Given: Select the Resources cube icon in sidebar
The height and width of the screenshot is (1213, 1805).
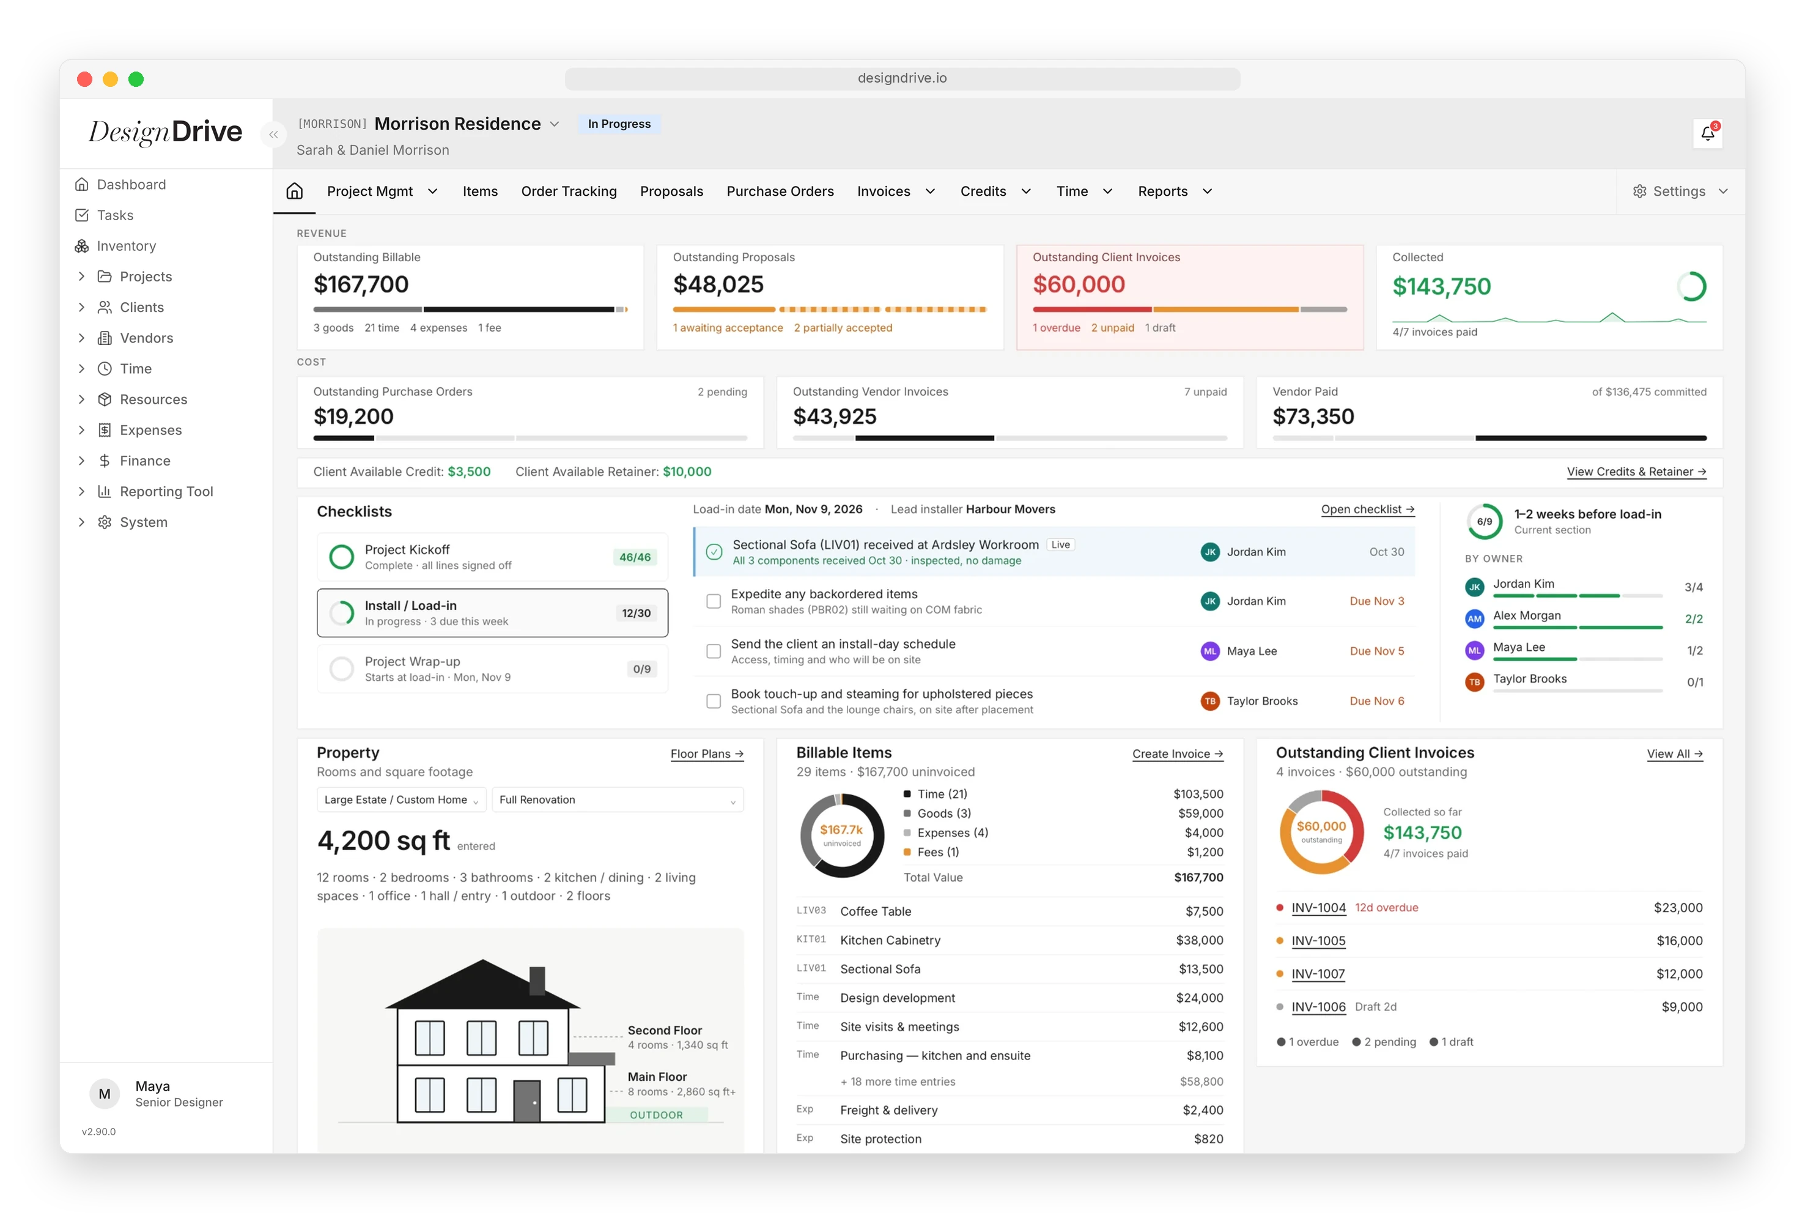Looking at the screenshot, I should point(105,399).
